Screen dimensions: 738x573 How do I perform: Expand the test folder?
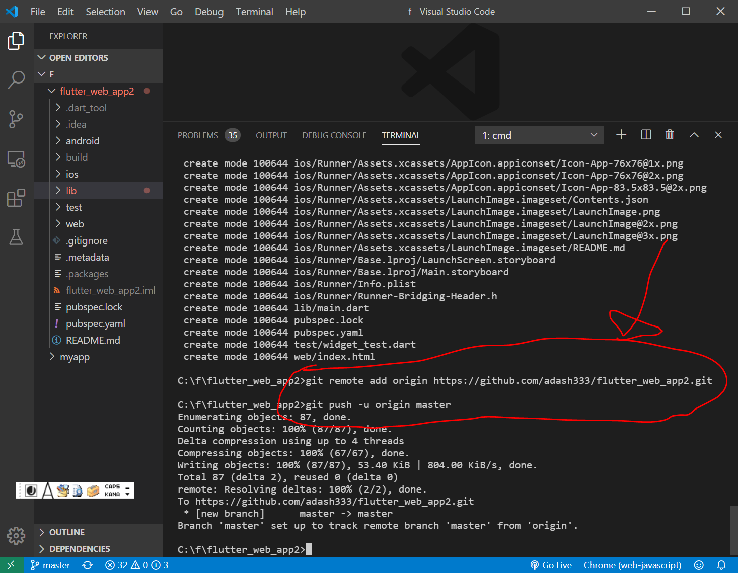point(98,207)
